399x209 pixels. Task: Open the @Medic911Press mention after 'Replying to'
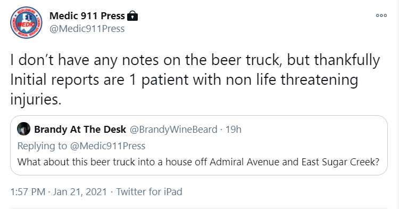(x=107, y=146)
